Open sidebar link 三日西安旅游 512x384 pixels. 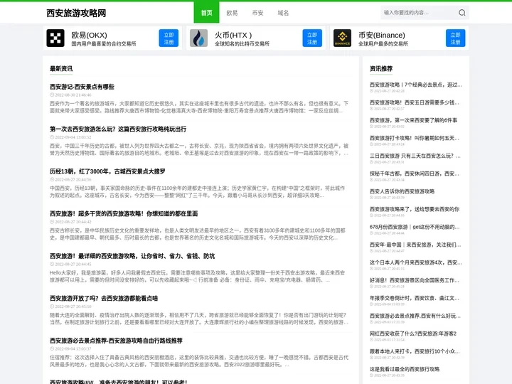click(x=415, y=156)
